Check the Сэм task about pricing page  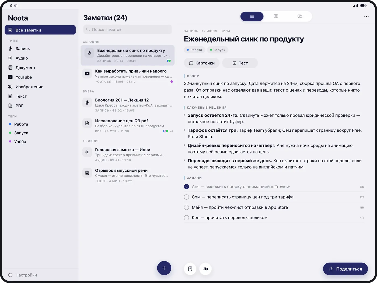[186, 197]
